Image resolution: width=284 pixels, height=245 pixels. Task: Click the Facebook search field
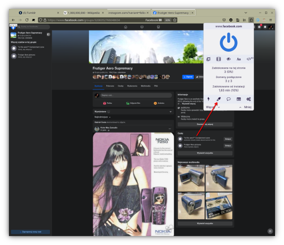[34, 27]
